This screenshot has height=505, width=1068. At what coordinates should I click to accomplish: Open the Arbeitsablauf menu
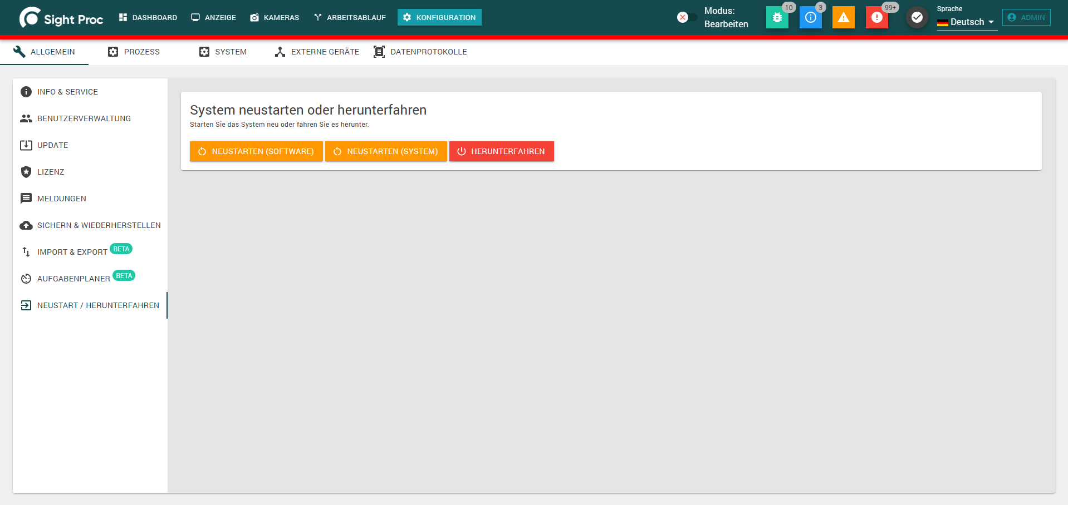click(350, 17)
